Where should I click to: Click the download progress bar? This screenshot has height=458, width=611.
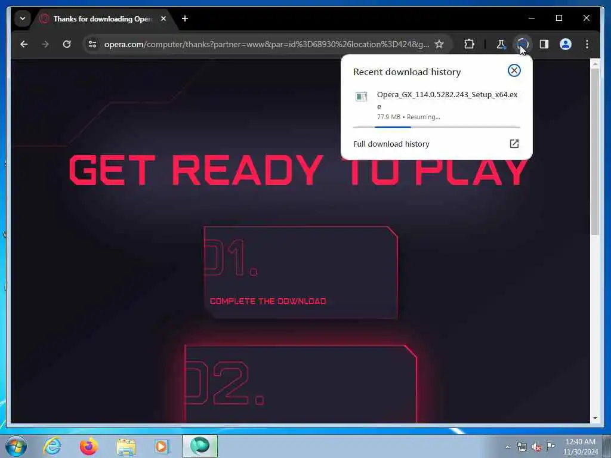pos(436,127)
